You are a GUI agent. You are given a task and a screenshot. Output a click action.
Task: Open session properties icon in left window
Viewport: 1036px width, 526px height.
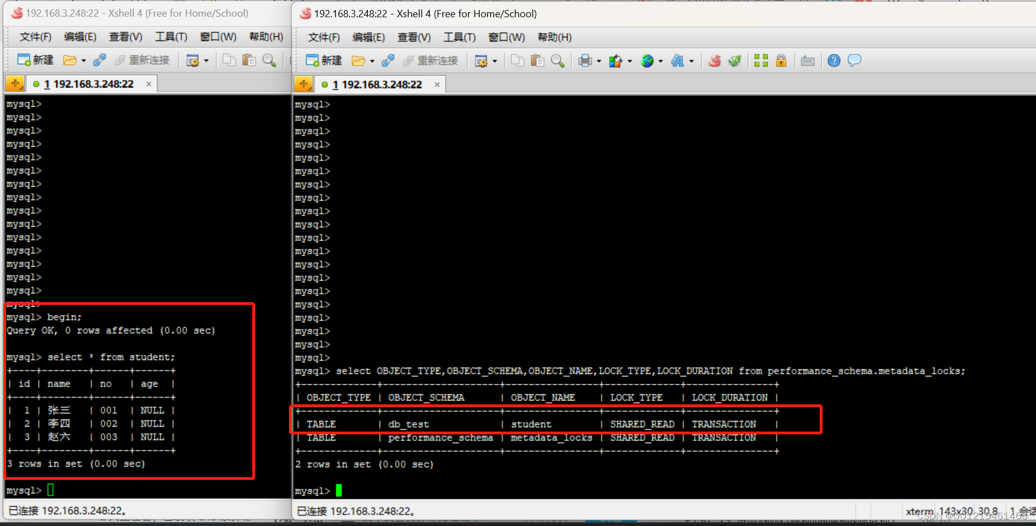(193, 61)
